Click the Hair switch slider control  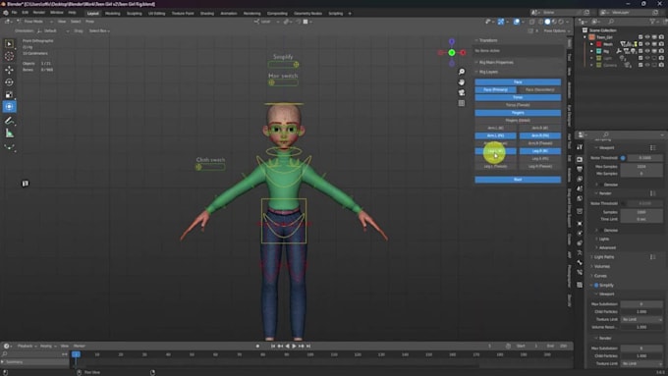click(271, 82)
